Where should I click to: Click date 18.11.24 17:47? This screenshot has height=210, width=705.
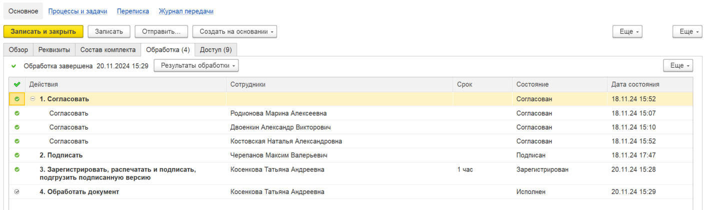(x=633, y=155)
